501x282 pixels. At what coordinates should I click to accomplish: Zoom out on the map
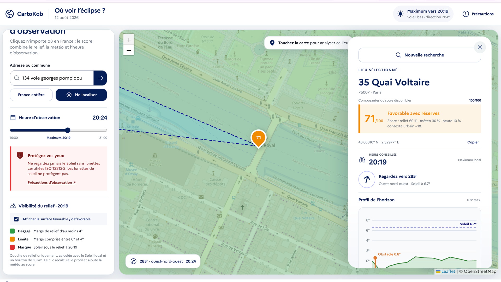coord(129,50)
